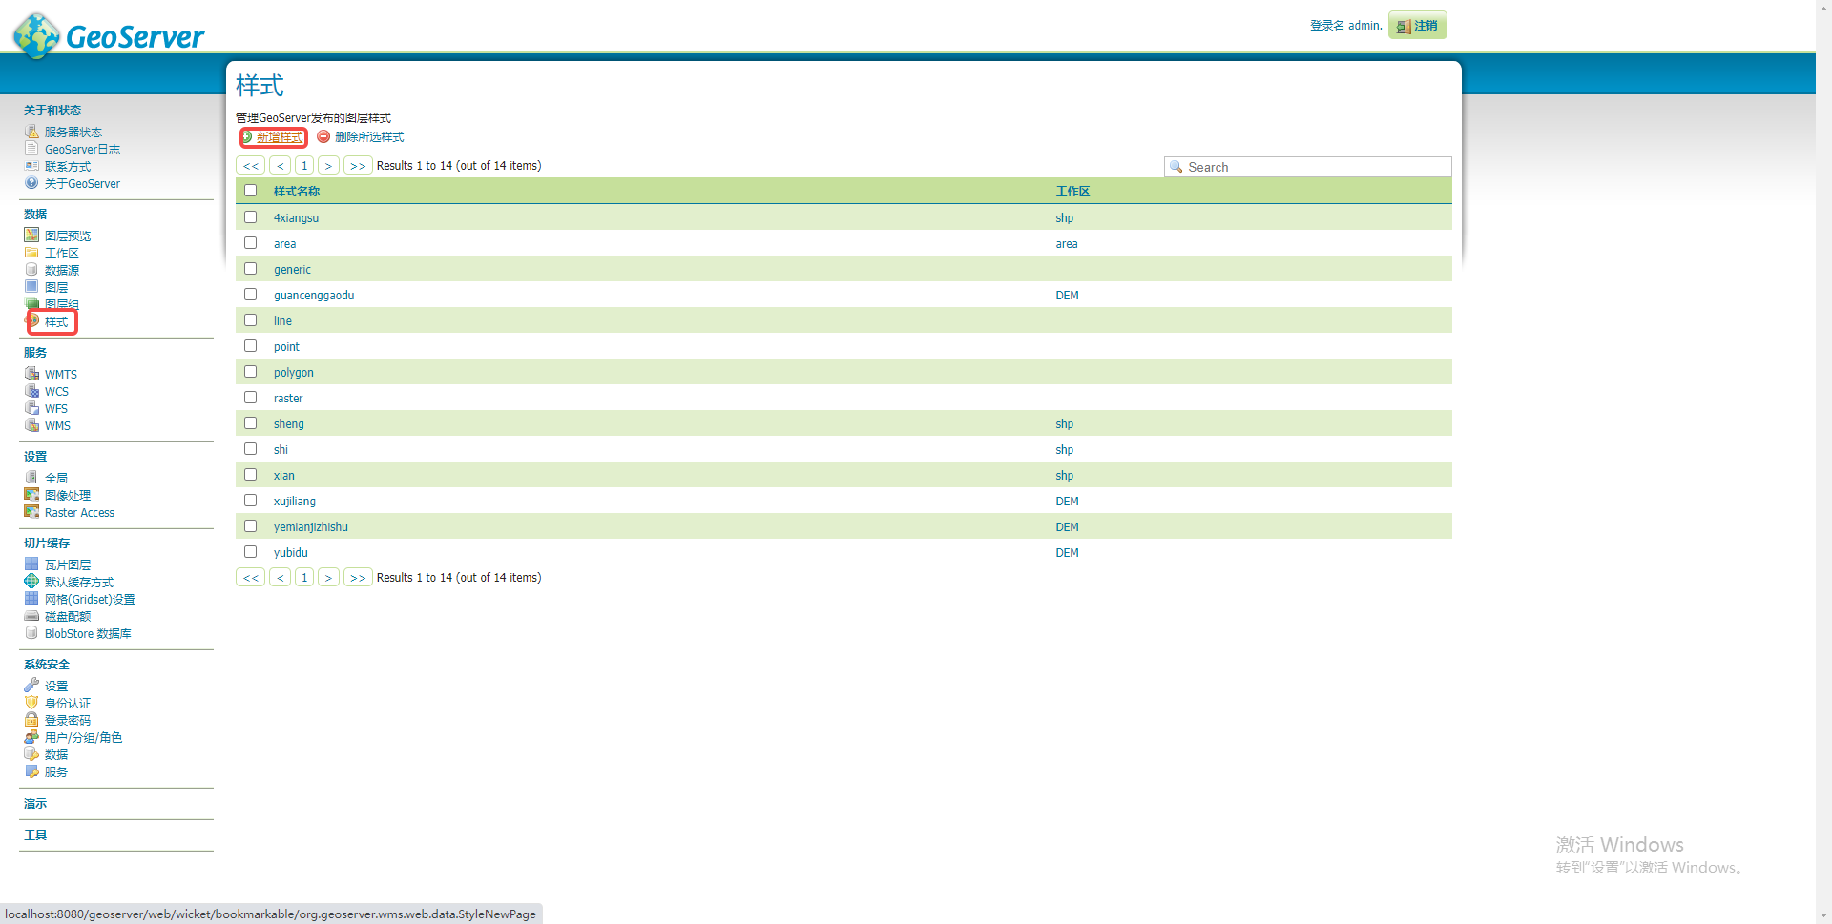Click the Raster Access icon
The height and width of the screenshot is (924, 1832).
point(31,512)
